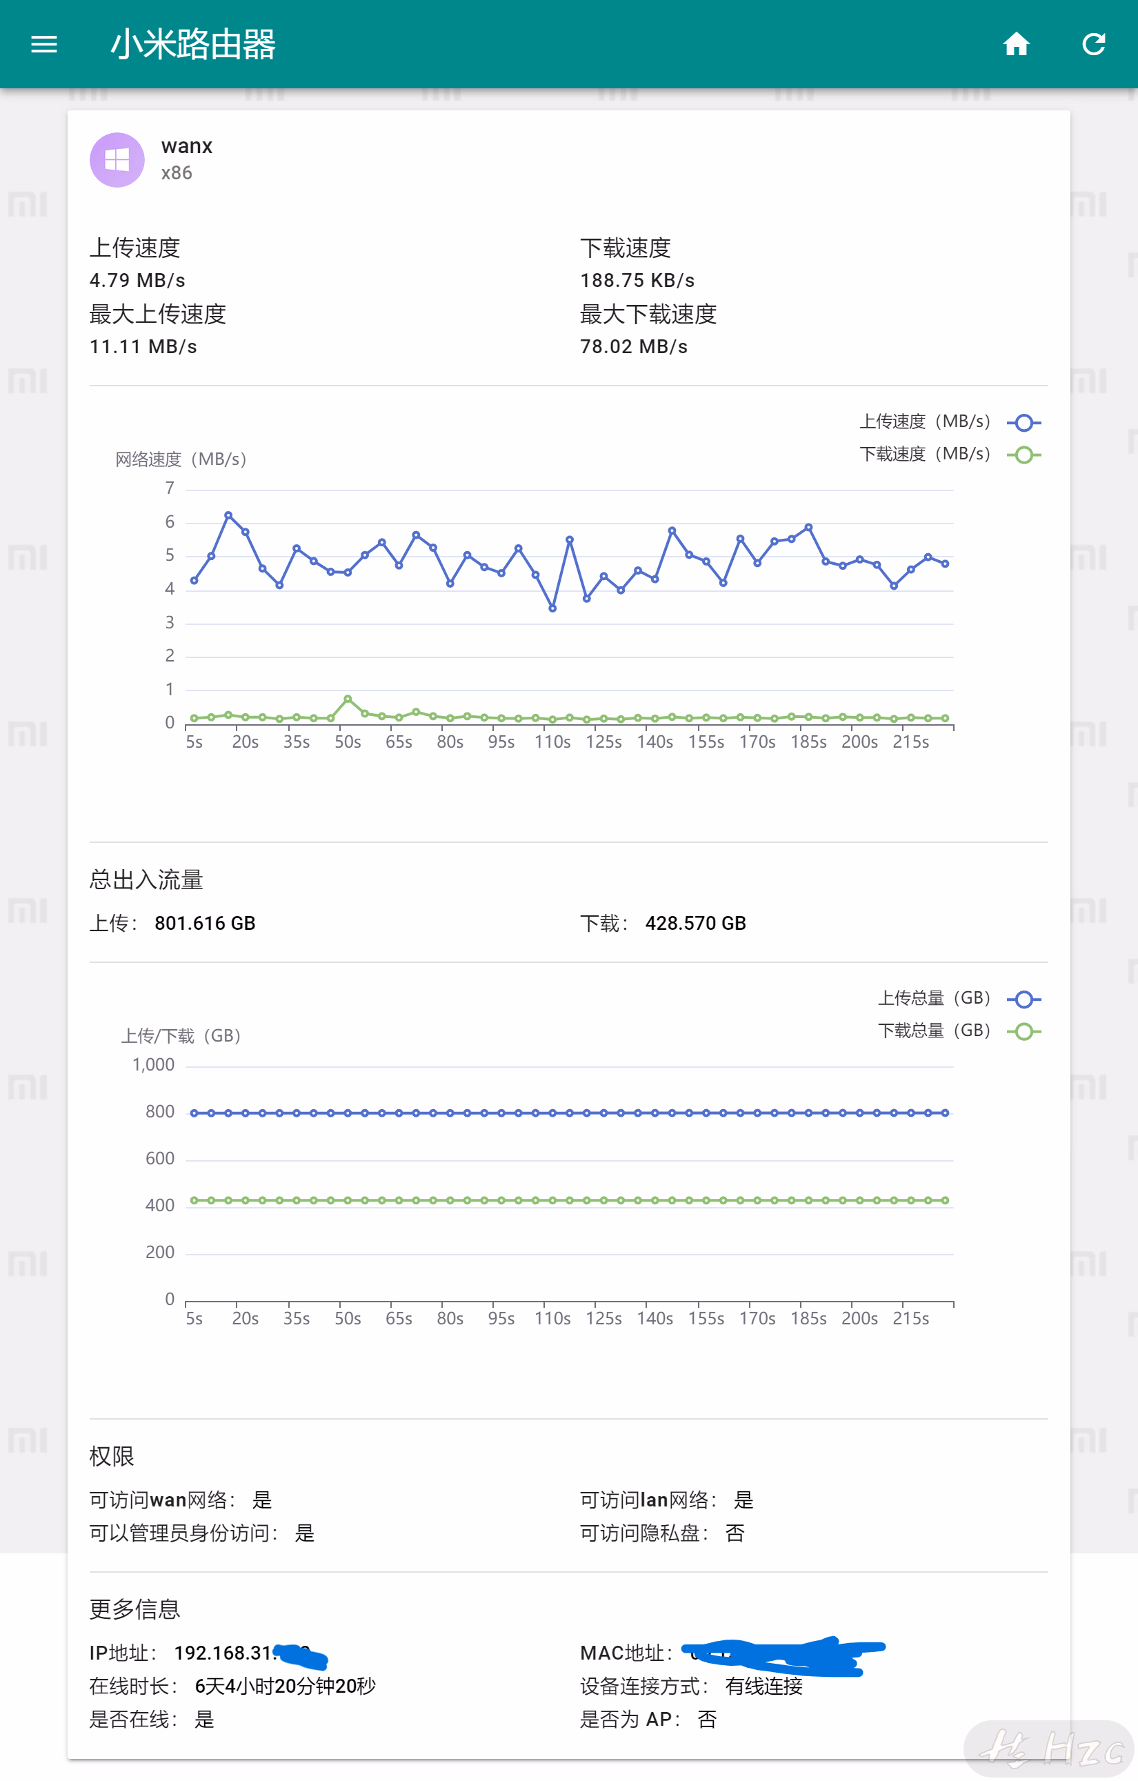Click the 可访问wan网络 permission row
The image size is (1138, 1781).
181,1500
